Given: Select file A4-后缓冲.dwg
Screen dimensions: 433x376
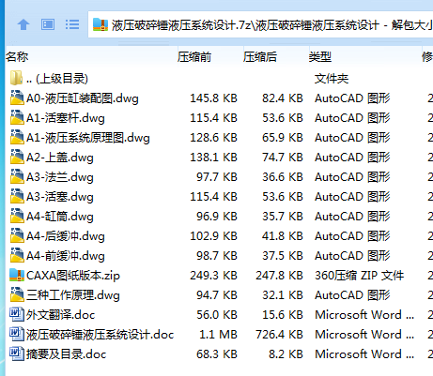Looking at the screenshot, I should (x=66, y=236).
